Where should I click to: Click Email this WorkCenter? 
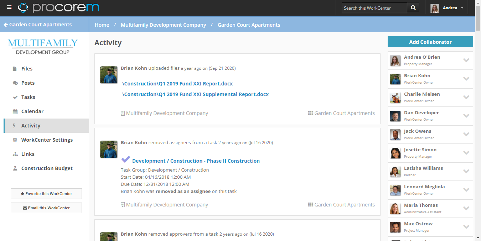pyautogui.click(x=46, y=208)
